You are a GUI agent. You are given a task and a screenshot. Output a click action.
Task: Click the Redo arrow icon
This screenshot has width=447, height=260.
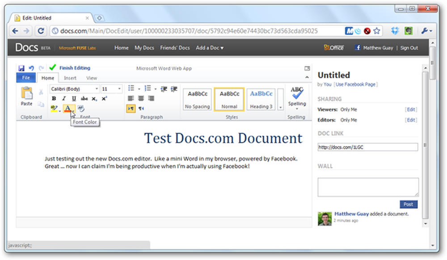tap(41, 68)
